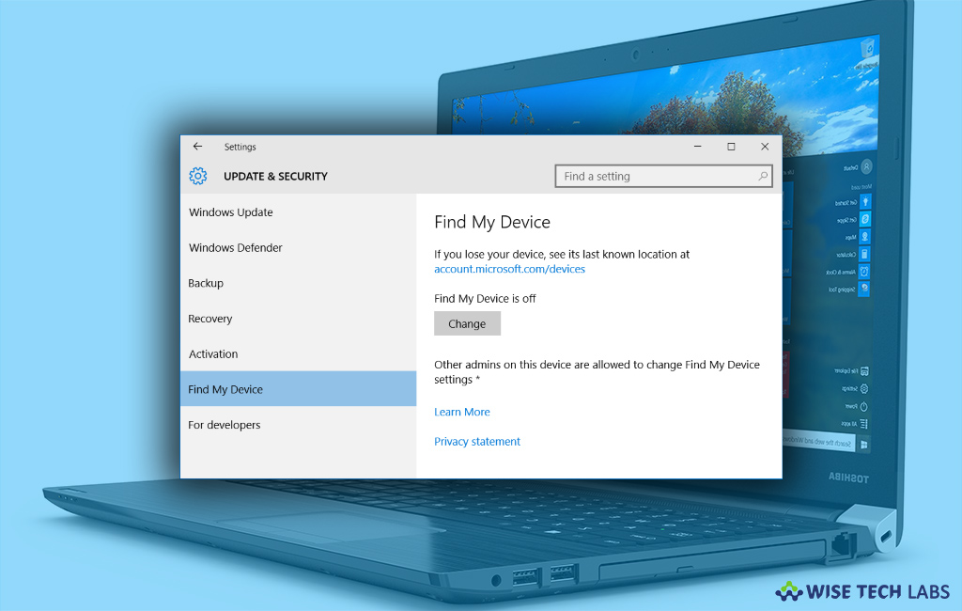
Task: Focus the Find a setting search box
Action: pyautogui.click(x=663, y=176)
